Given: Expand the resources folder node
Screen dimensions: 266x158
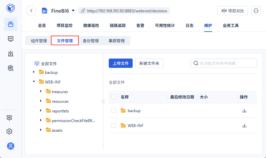Looking at the screenshot, I should (x=41, y=101).
